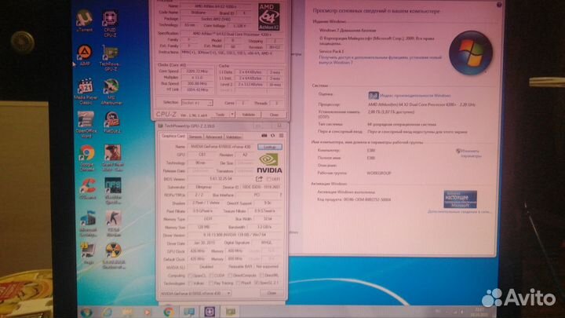Screen dimensions: 565x318
Task: Click the CPU-Z Tools button
Action: 221,115
